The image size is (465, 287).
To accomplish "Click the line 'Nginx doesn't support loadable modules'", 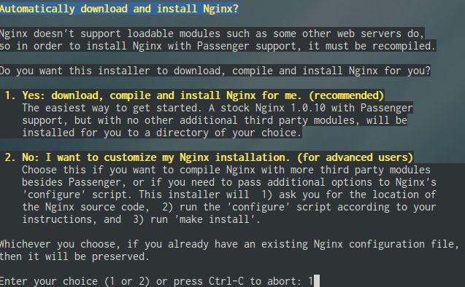I will 212,34.
